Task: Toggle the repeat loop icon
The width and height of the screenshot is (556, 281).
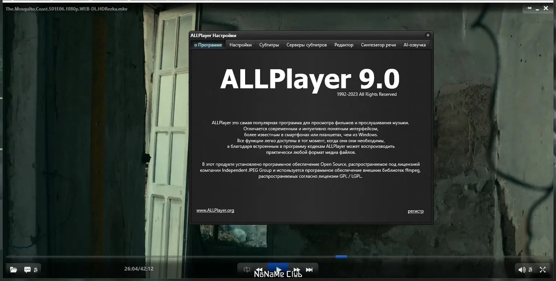Action: (x=247, y=269)
